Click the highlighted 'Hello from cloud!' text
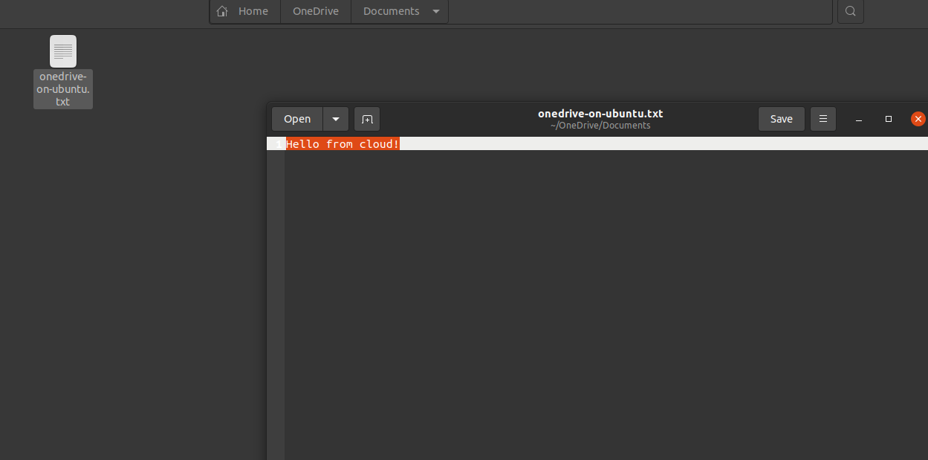The image size is (928, 460). click(x=343, y=143)
